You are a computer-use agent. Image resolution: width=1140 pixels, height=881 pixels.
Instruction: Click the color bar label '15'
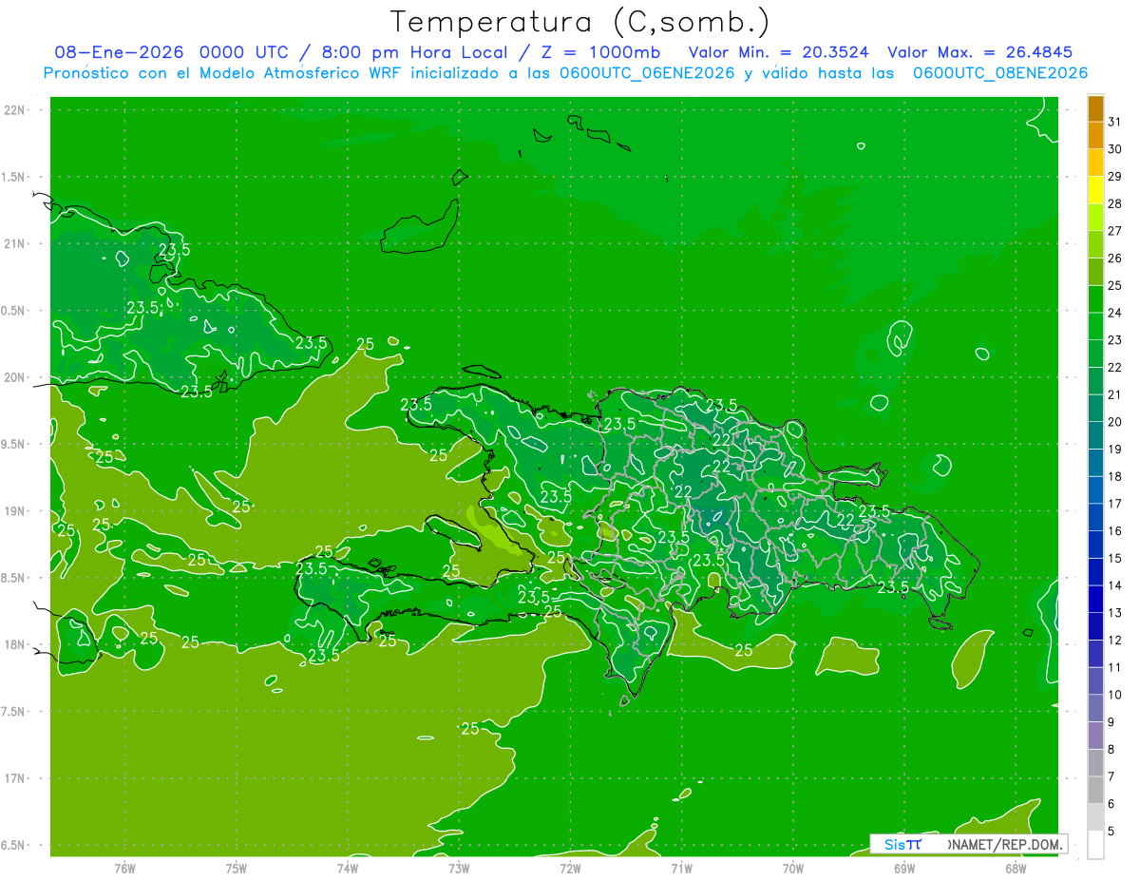pyautogui.click(x=1115, y=558)
